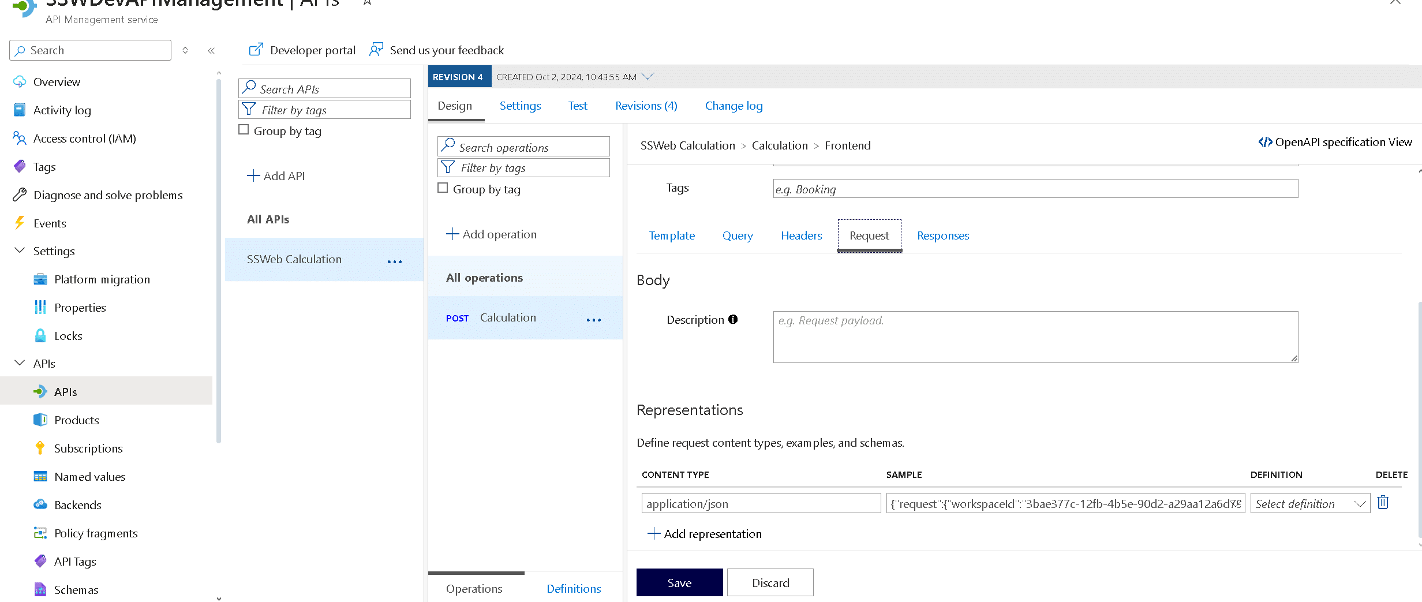Image resolution: width=1422 pixels, height=602 pixels.
Task: Delete the application/json representation via trash icon
Action: tap(1383, 502)
